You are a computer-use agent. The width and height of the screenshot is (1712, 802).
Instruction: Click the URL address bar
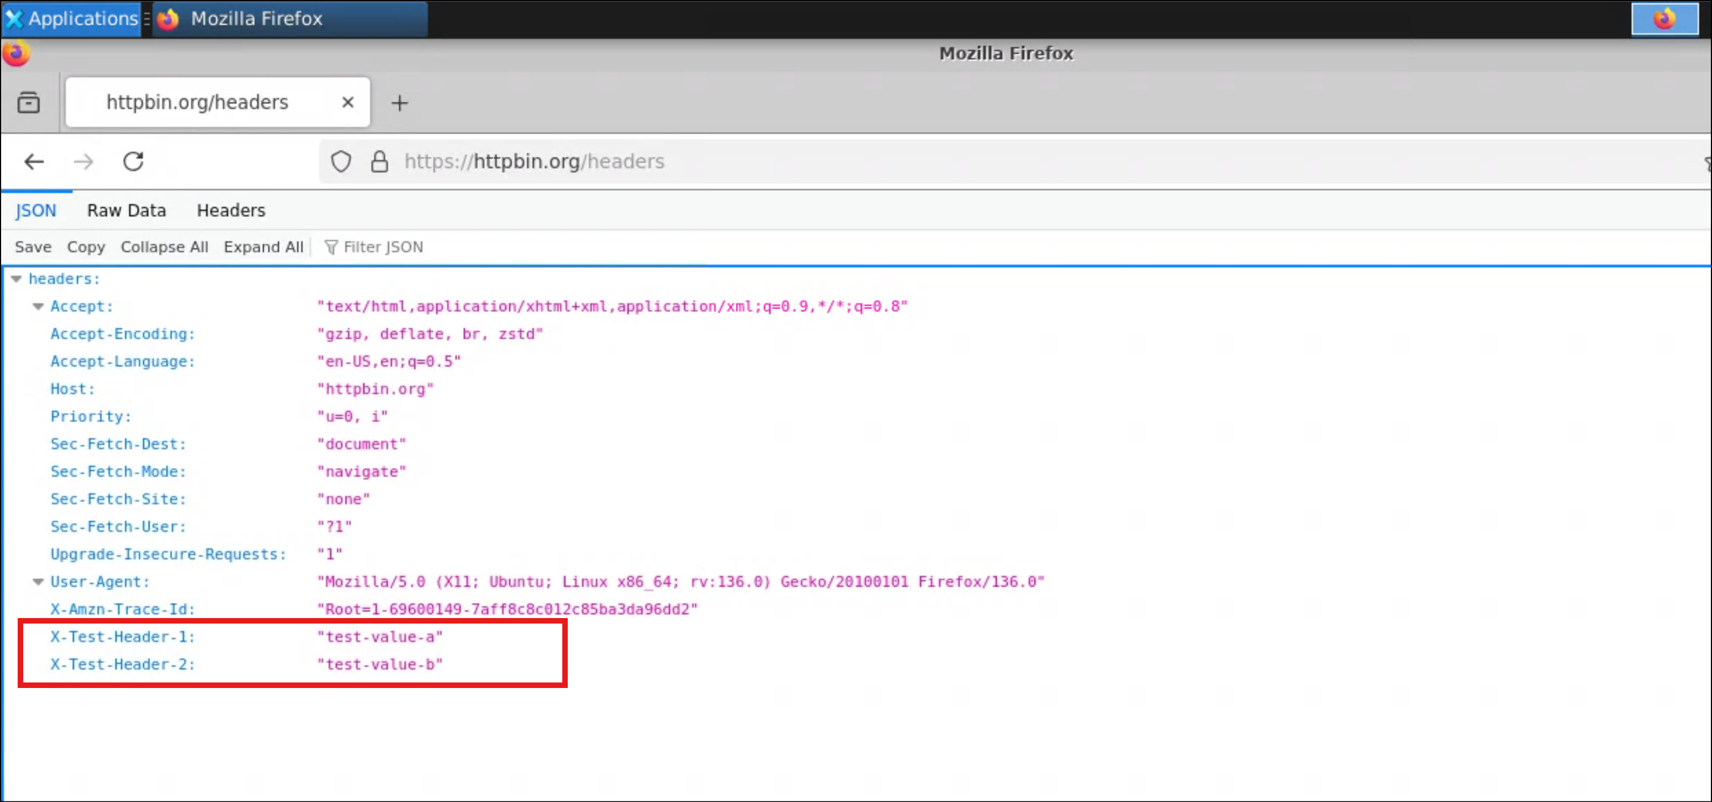(1014, 161)
